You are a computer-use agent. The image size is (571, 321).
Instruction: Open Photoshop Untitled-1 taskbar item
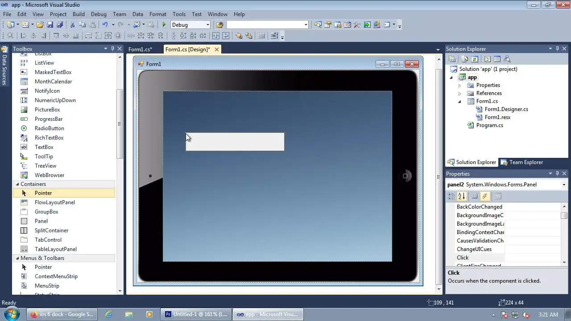[196, 314]
